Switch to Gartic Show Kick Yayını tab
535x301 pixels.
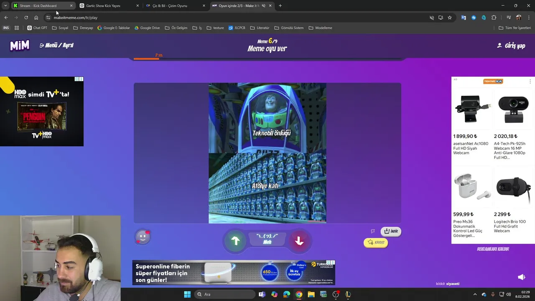[x=108, y=6]
